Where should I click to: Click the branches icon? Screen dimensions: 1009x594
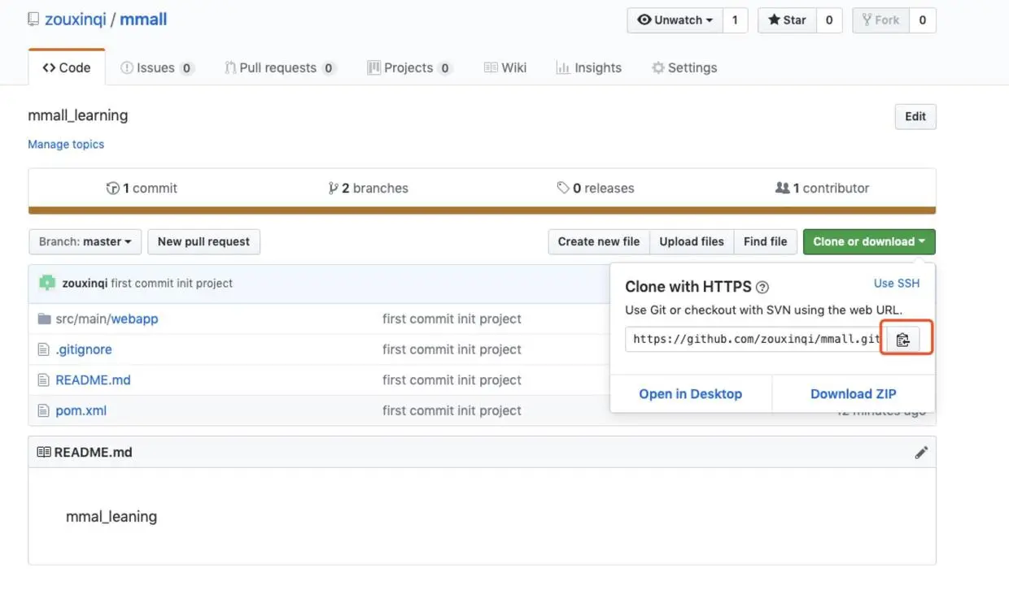pyautogui.click(x=333, y=189)
